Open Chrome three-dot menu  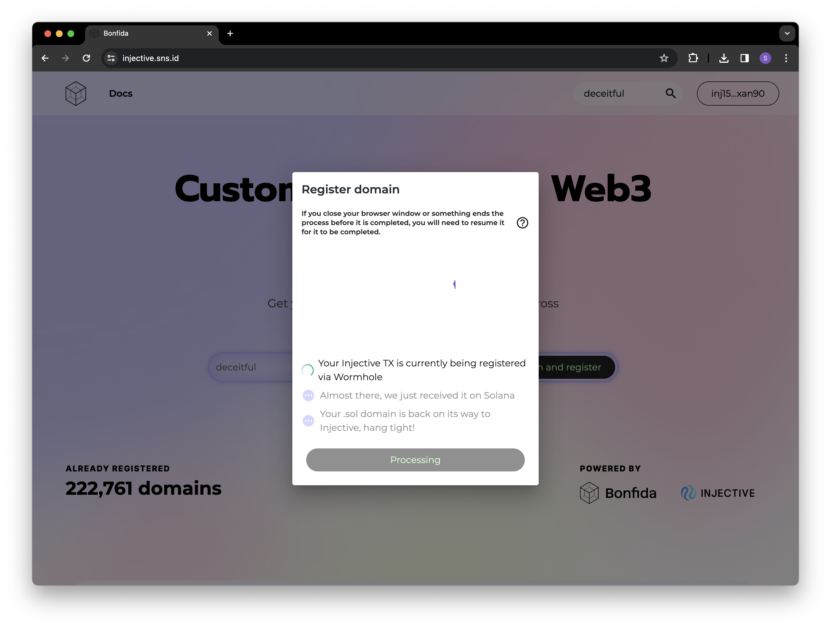[x=786, y=58]
